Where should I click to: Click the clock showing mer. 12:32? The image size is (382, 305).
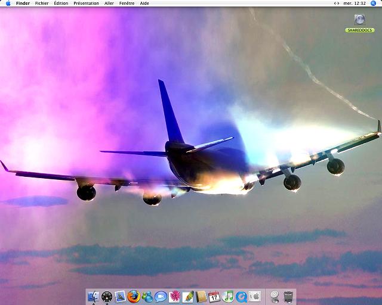click(x=354, y=4)
